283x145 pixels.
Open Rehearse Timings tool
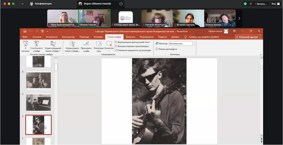(x=99, y=44)
